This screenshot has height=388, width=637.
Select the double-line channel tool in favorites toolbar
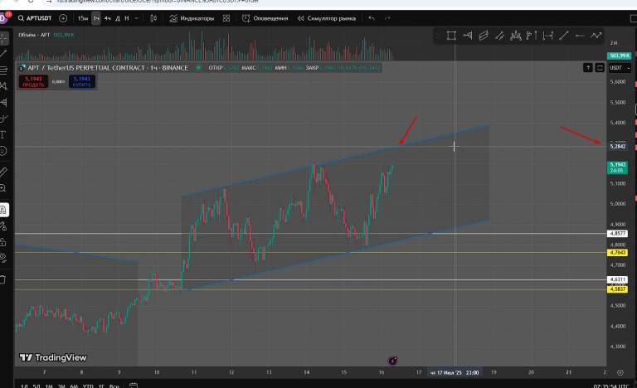click(x=499, y=36)
